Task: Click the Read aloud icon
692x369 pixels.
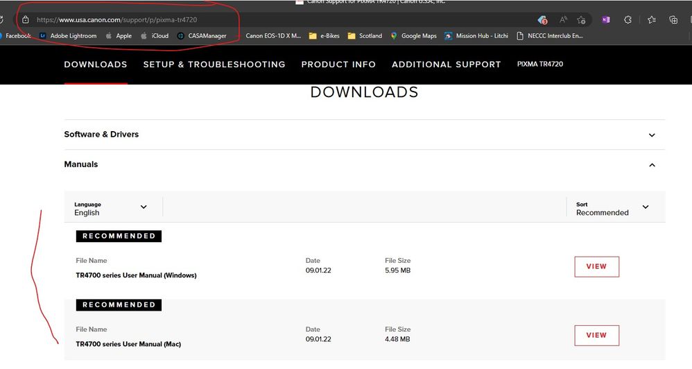Action: coord(563,20)
